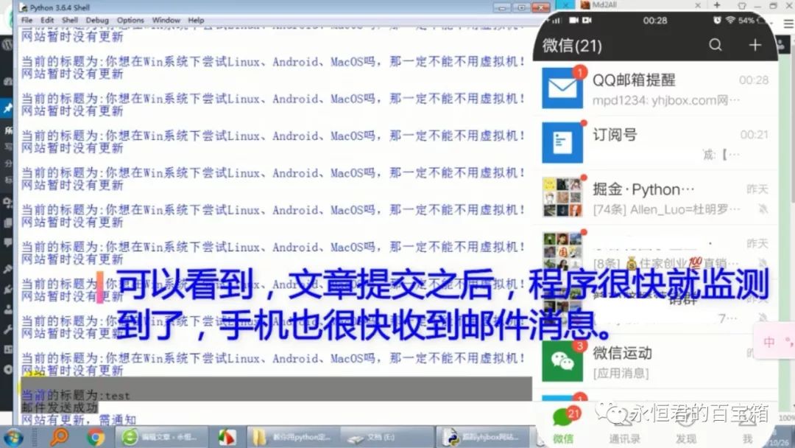
Task: Open the Debug menu in Python Shell
Action: [x=97, y=21]
